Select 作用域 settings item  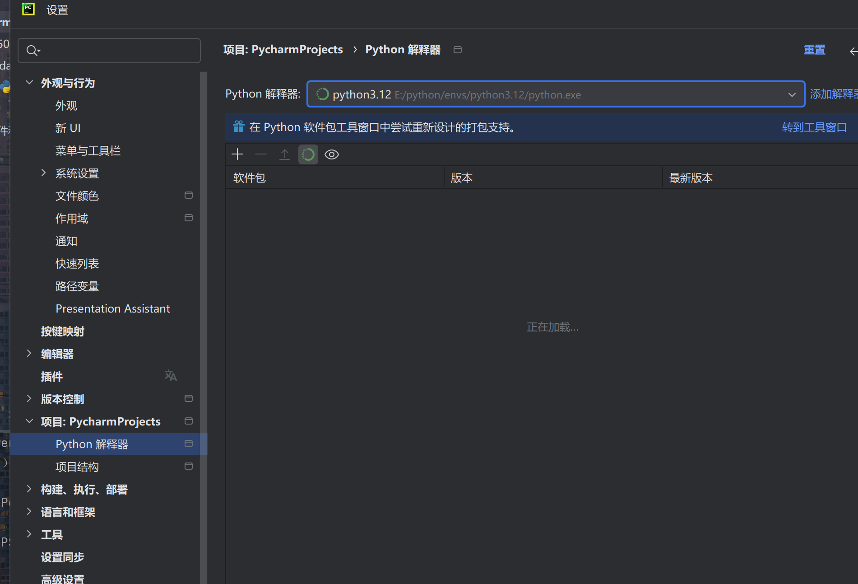click(x=72, y=219)
